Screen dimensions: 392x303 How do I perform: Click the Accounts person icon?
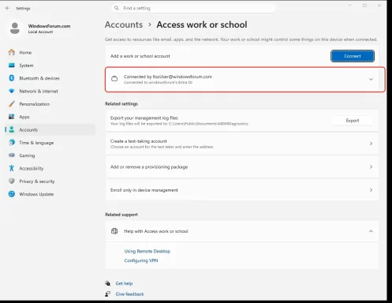(x=12, y=129)
